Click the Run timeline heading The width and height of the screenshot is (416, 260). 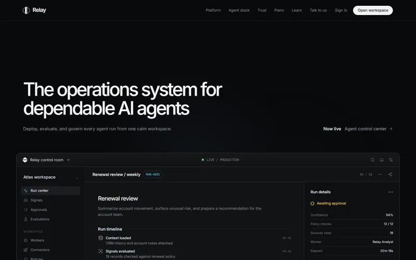[110, 229]
